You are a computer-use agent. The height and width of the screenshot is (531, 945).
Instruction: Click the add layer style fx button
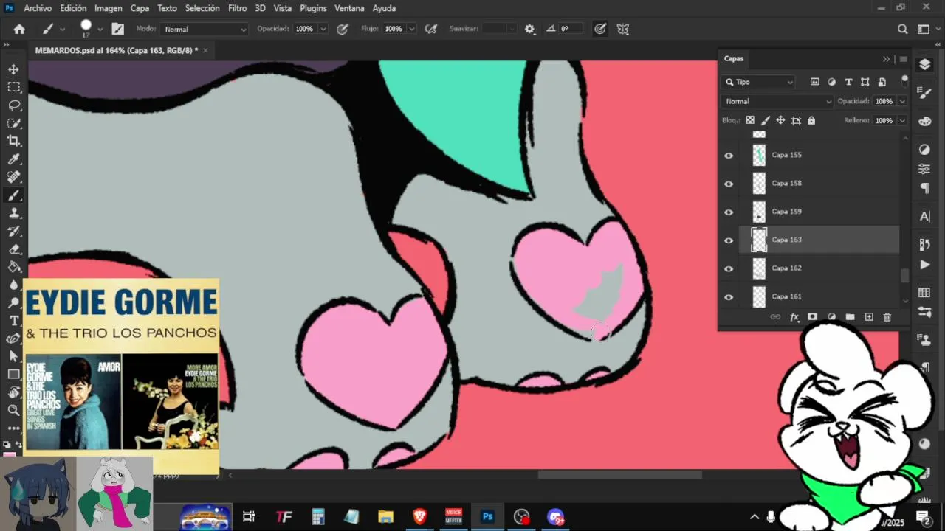coord(794,317)
